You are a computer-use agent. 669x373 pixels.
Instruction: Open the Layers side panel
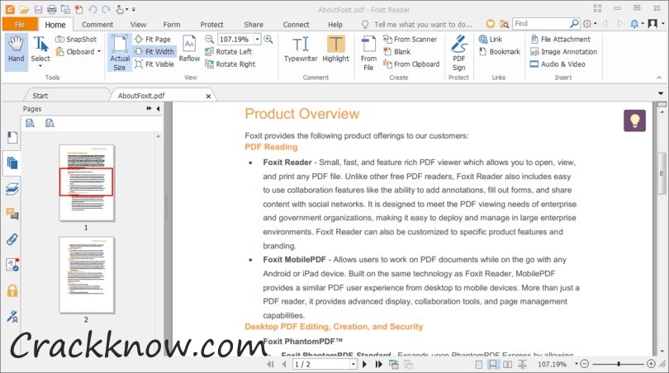12,188
